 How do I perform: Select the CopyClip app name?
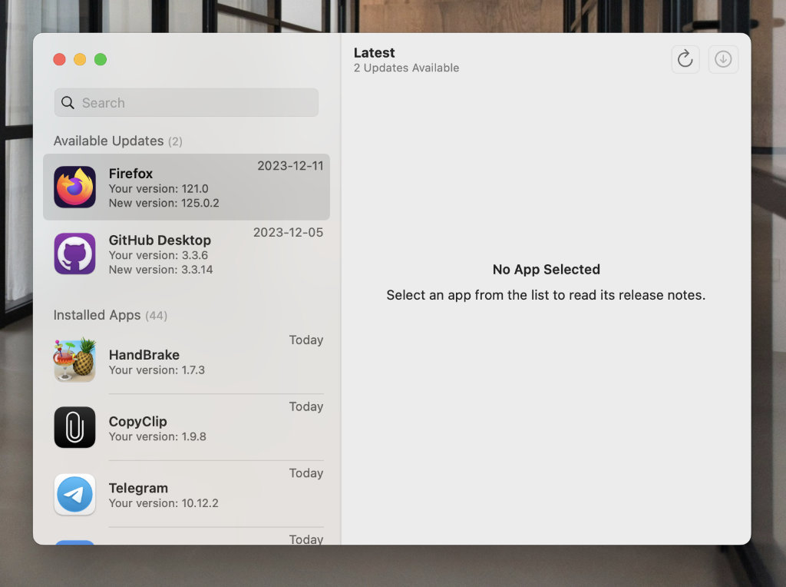click(x=138, y=422)
